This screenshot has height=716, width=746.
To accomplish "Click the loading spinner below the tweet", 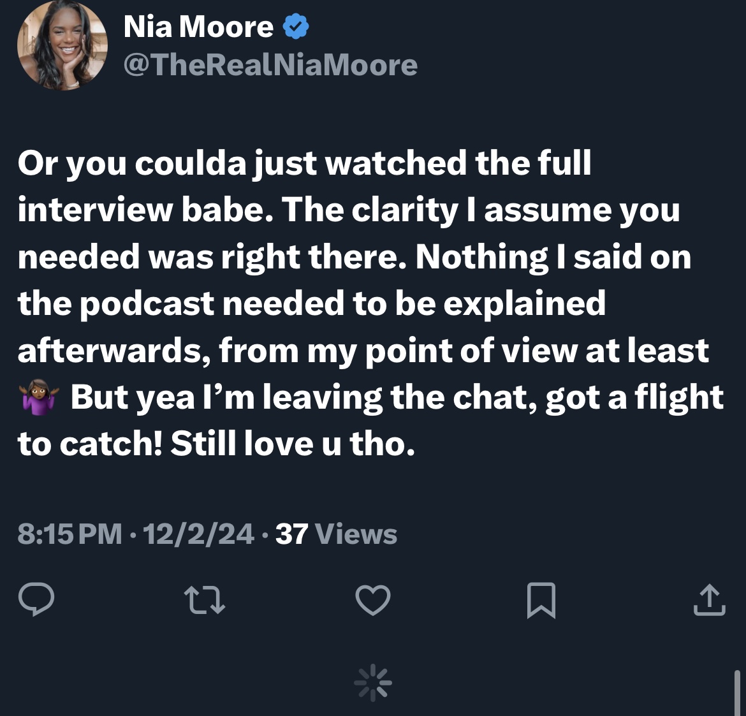I will pyautogui.click(x=373, y=683).
